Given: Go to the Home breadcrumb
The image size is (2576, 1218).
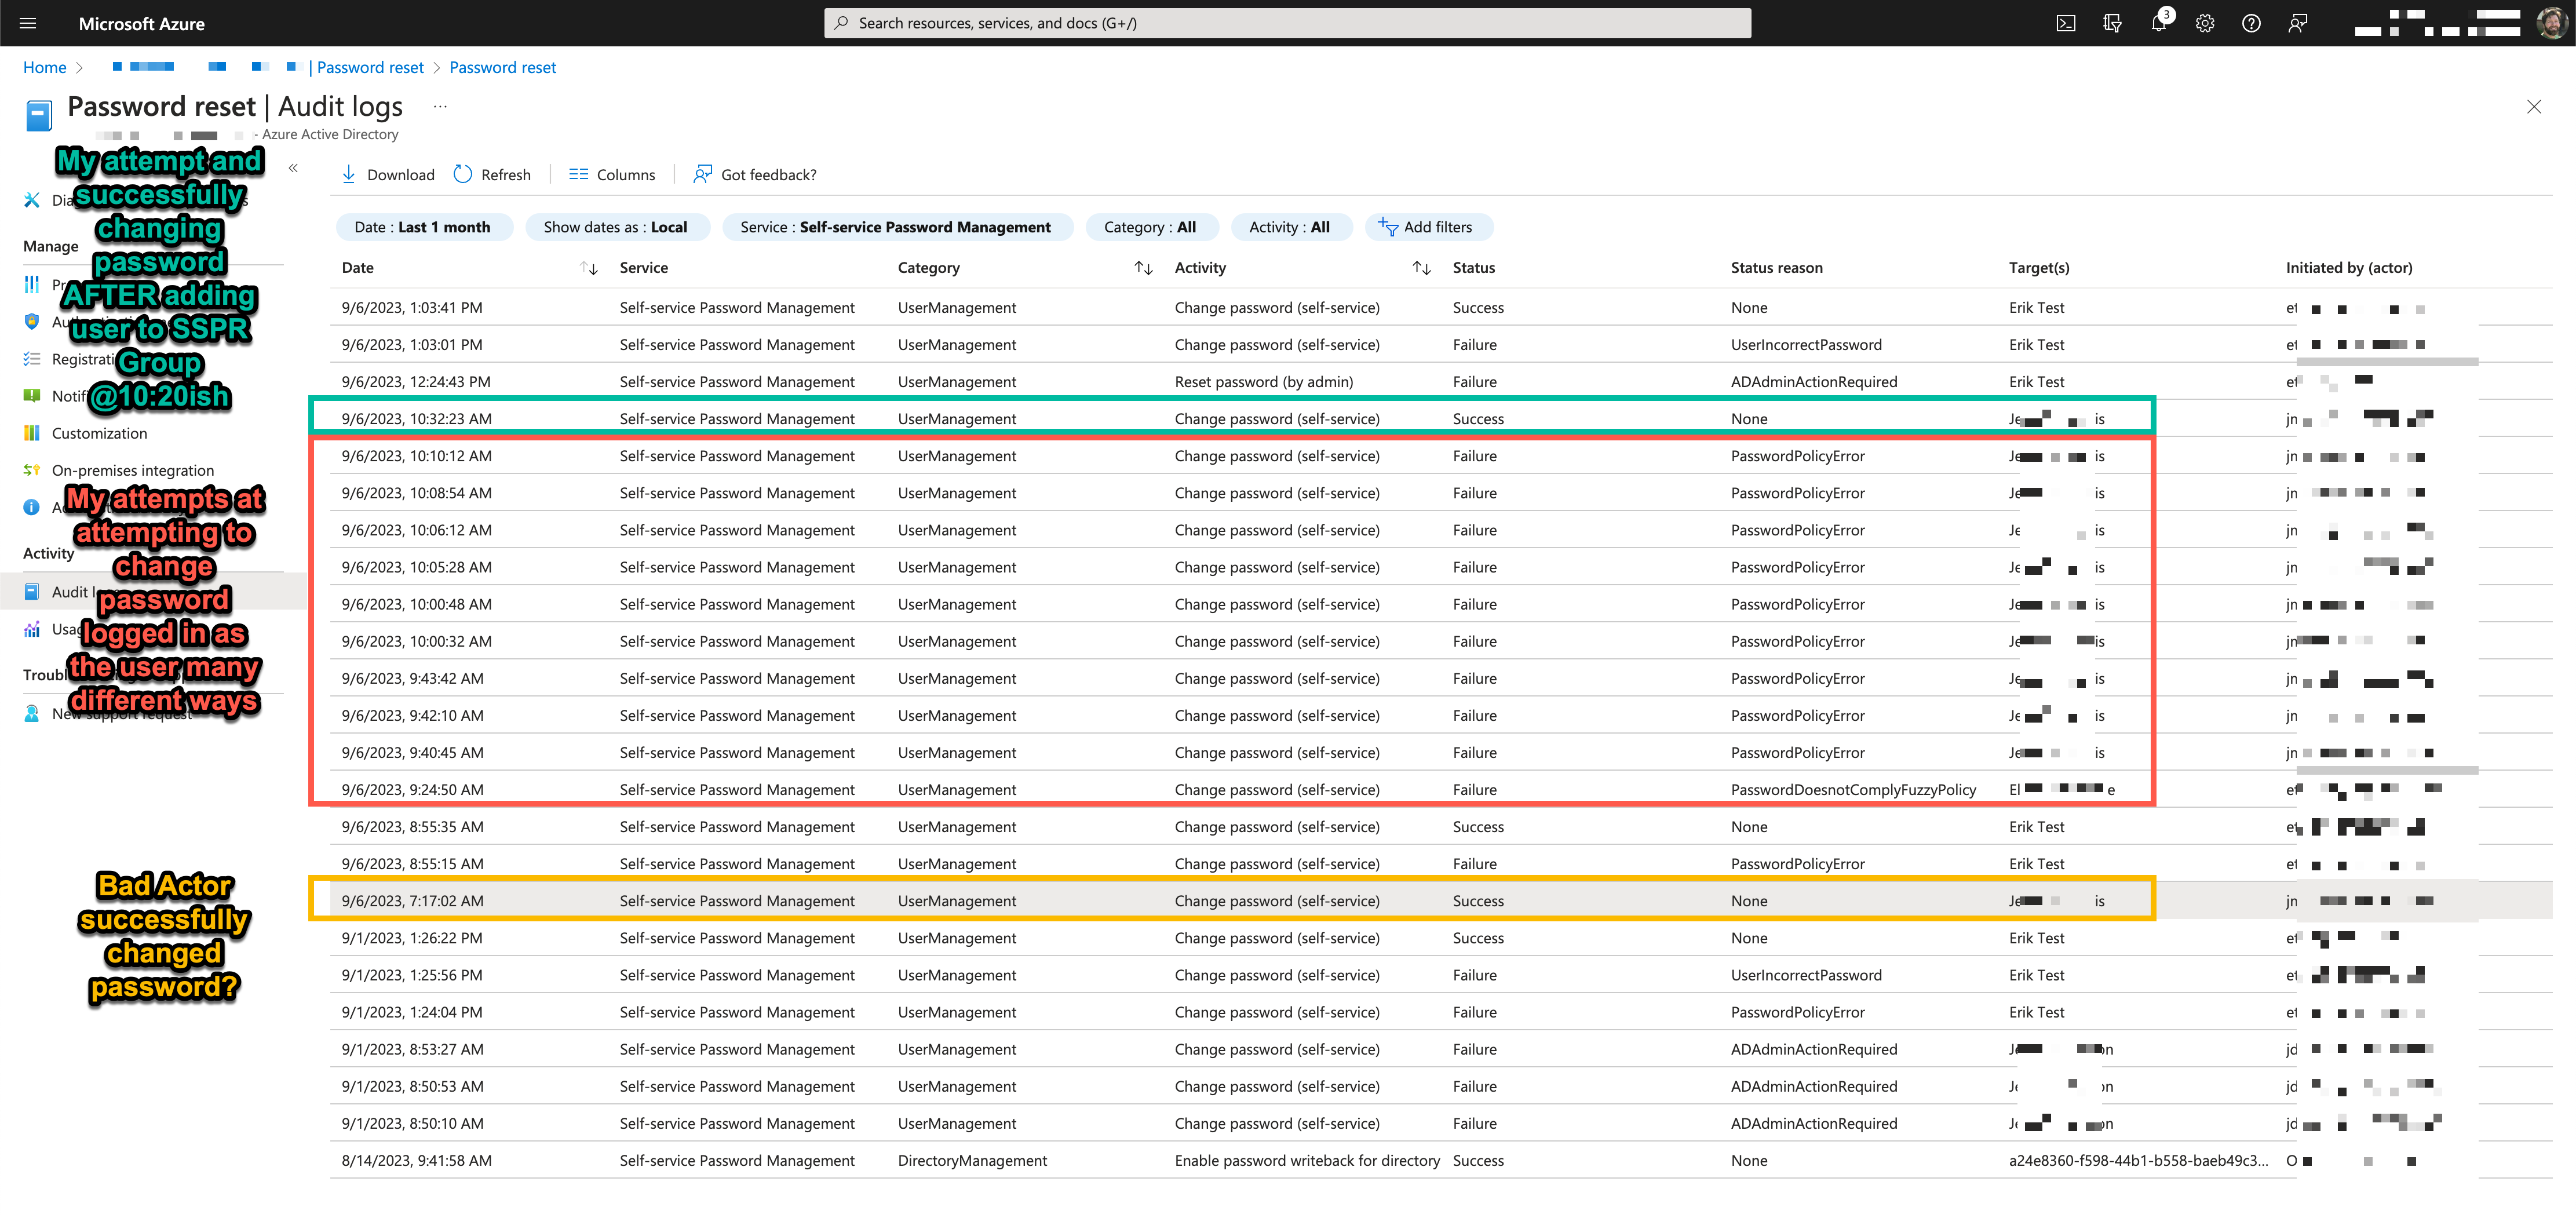Looking at the screenshot, I should 45,67.
